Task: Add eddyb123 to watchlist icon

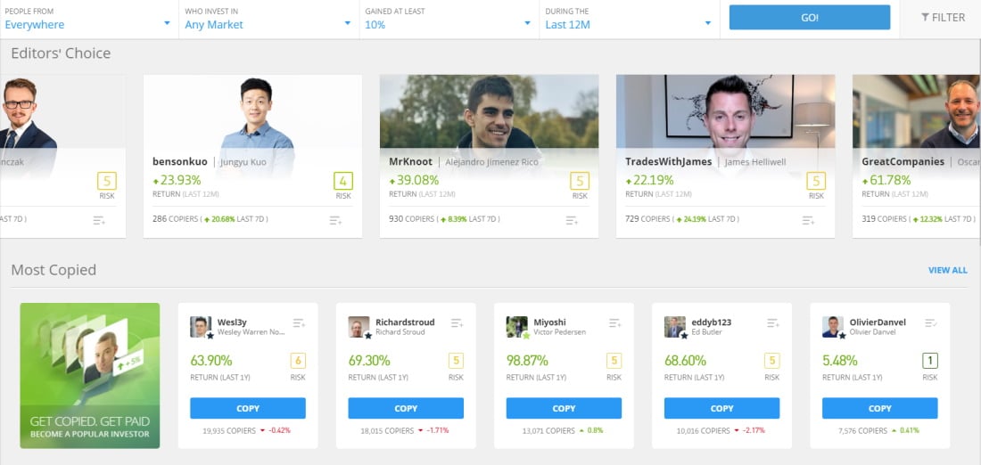Action: [773, 323]
